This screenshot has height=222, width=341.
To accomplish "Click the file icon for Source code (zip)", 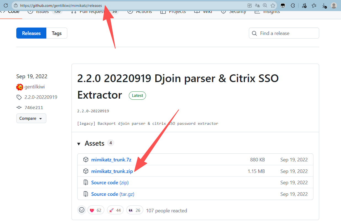I will tap(86, 183).
